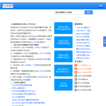Click the CSS入门 link
This screenshot has height=106, width=106.
pos(43,53)
